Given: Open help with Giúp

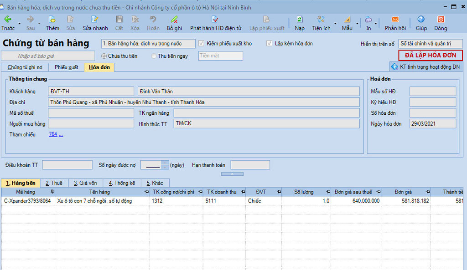Looking at the screenshot, I should 421,23.
